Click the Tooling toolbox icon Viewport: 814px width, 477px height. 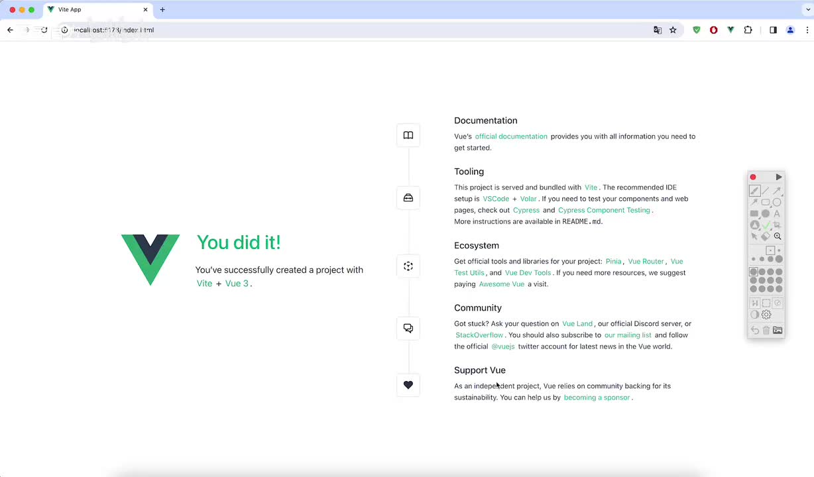click(408, 197)
